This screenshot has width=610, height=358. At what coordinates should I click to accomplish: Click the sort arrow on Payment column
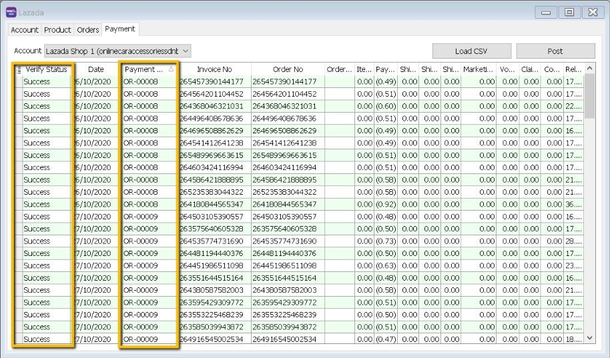[x=170, y=69]
